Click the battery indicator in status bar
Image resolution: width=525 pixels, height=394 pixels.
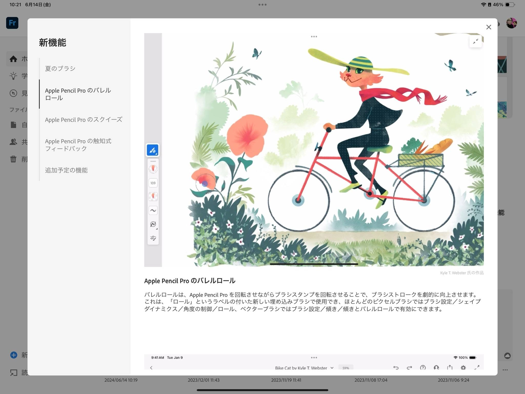[x=510, y=5]
